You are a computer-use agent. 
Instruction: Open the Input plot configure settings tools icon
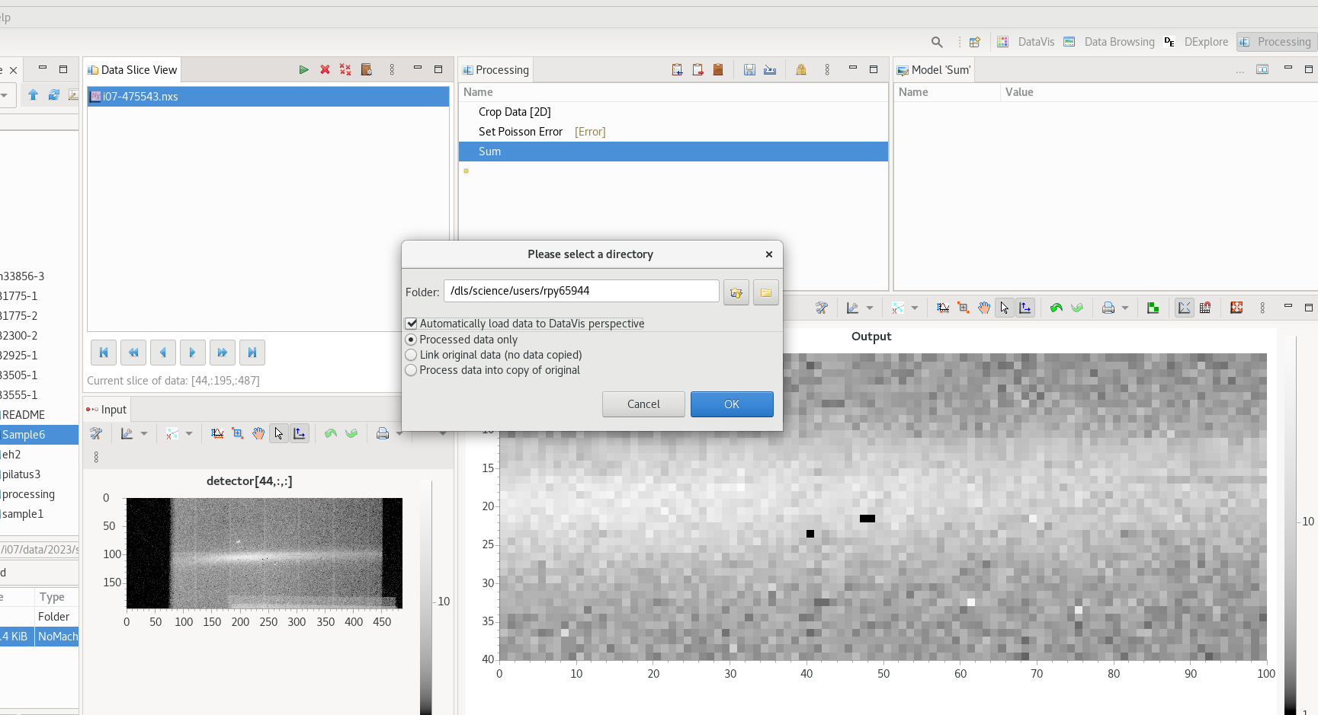[96, 434]
